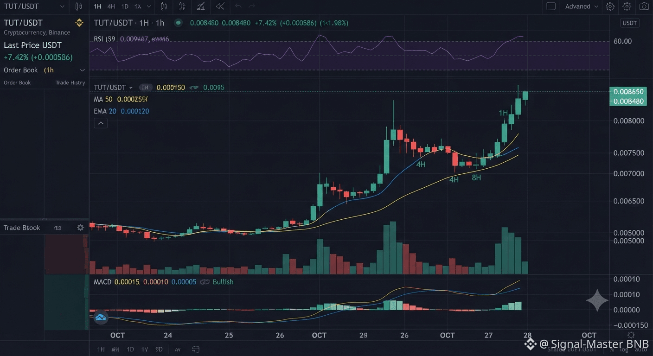The image size is (653, 356).
Task: Click the 8H annotation label on the chart
Action: [x=476, y=178]
